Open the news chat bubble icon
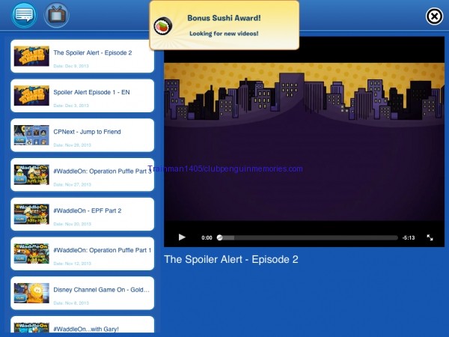This screenshot has height=337, width=449. point(22,14)
